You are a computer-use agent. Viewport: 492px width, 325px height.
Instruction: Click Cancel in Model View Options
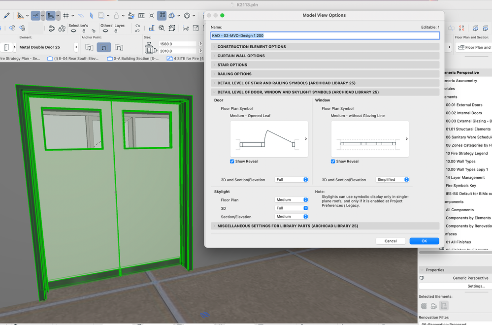pyautogui.click(x=391, y=241)
